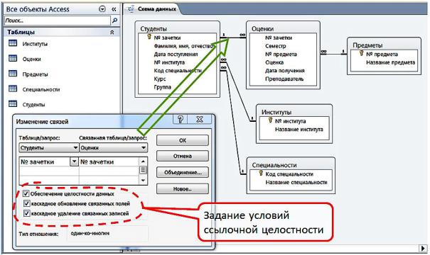Image resolution: width=430 pixels, height=255 pixels.
Task: Select Код специальности field in Студенты table
Action: pos(178,71)
